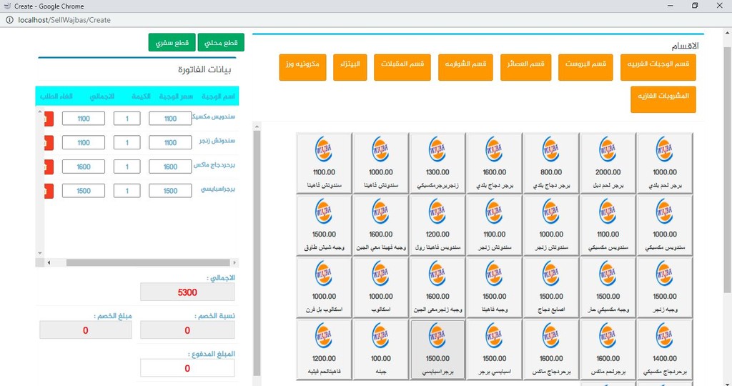Add سندوتش زنجر priced 1000.00

(x=551, y=225)
